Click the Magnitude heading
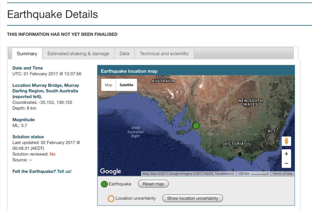 pos(23,120)
